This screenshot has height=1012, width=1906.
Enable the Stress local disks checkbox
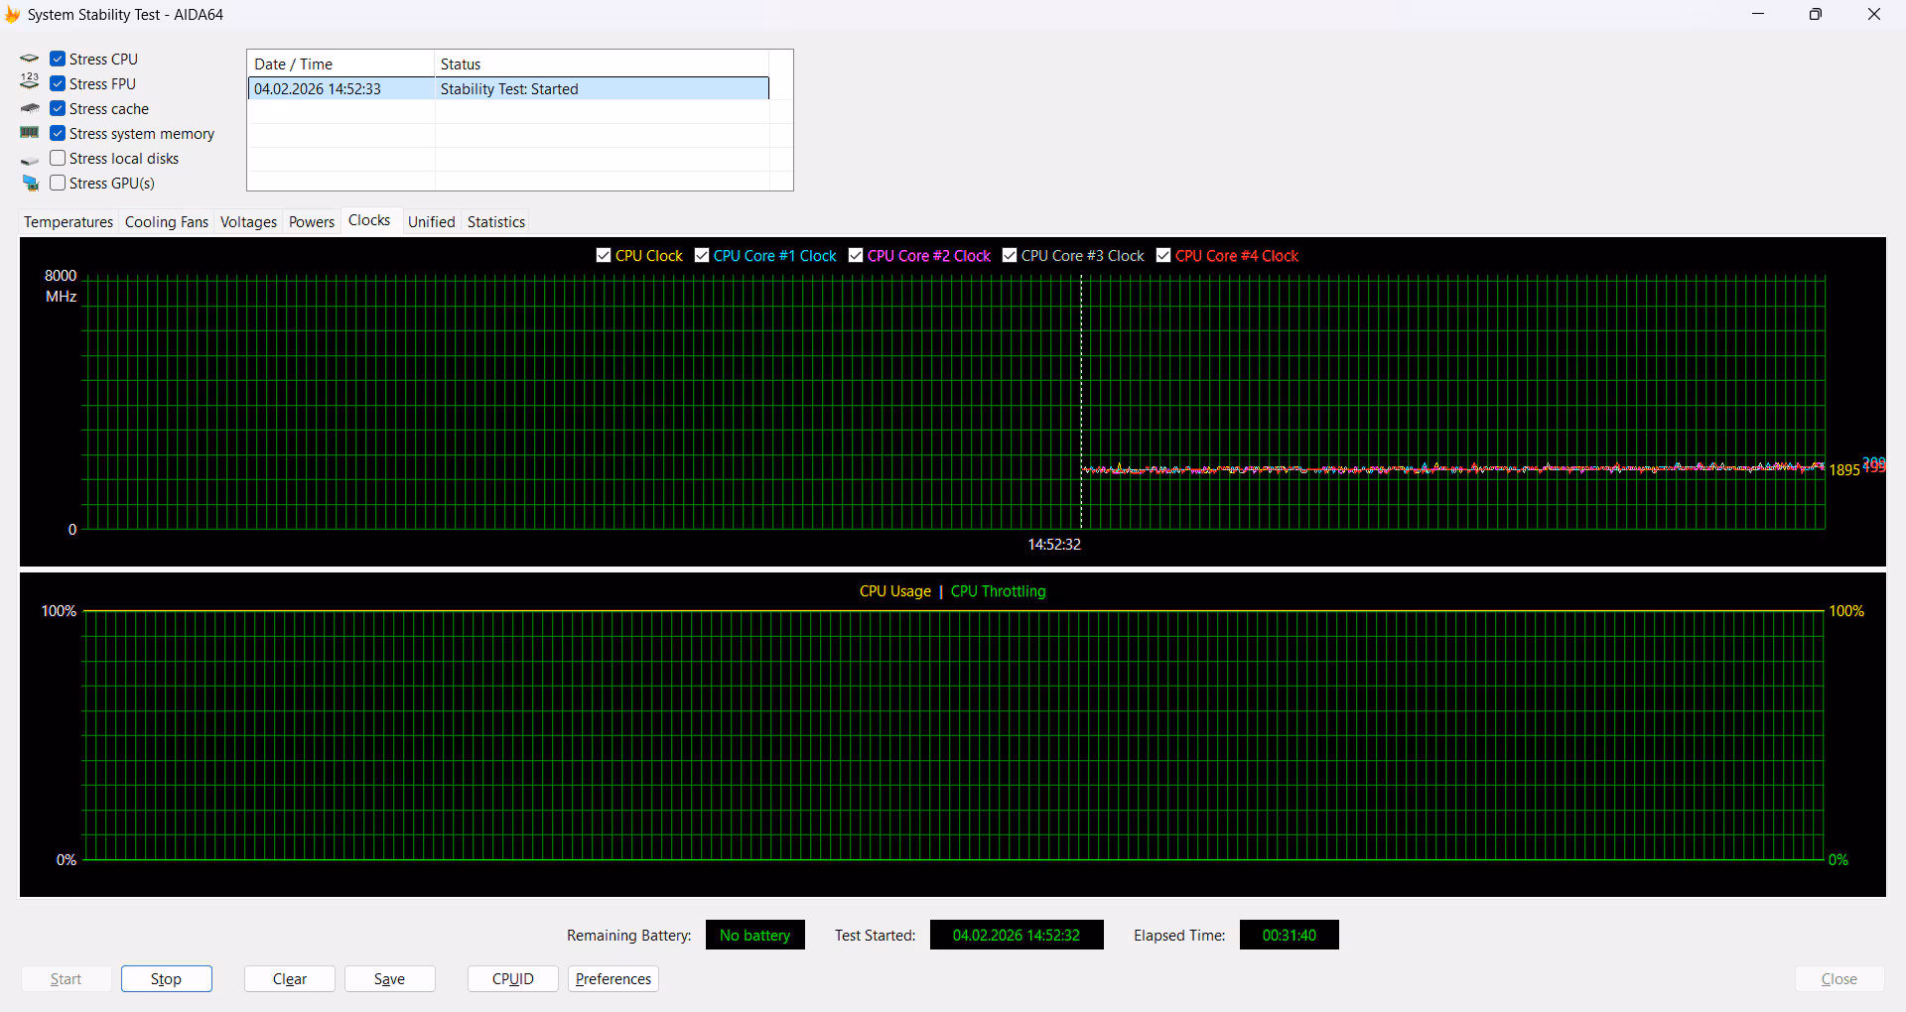click(58, 159)
